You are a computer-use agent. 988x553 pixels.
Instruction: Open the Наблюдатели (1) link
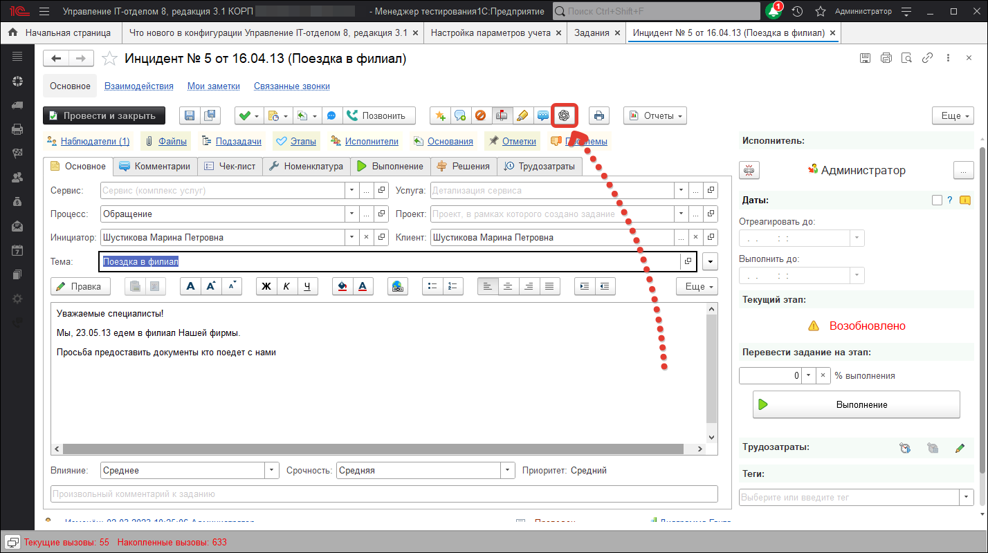click(x=95, y=141)
